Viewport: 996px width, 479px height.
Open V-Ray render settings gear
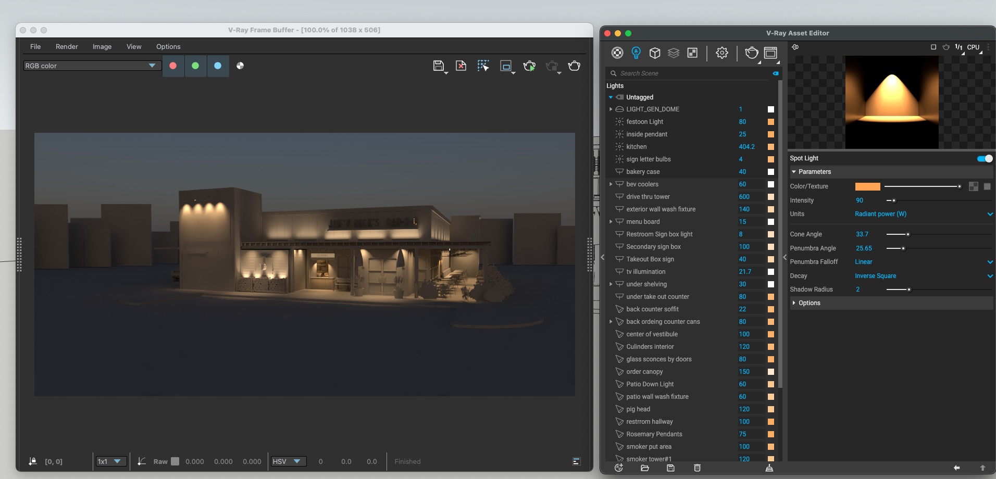click(x=721, y=53)
